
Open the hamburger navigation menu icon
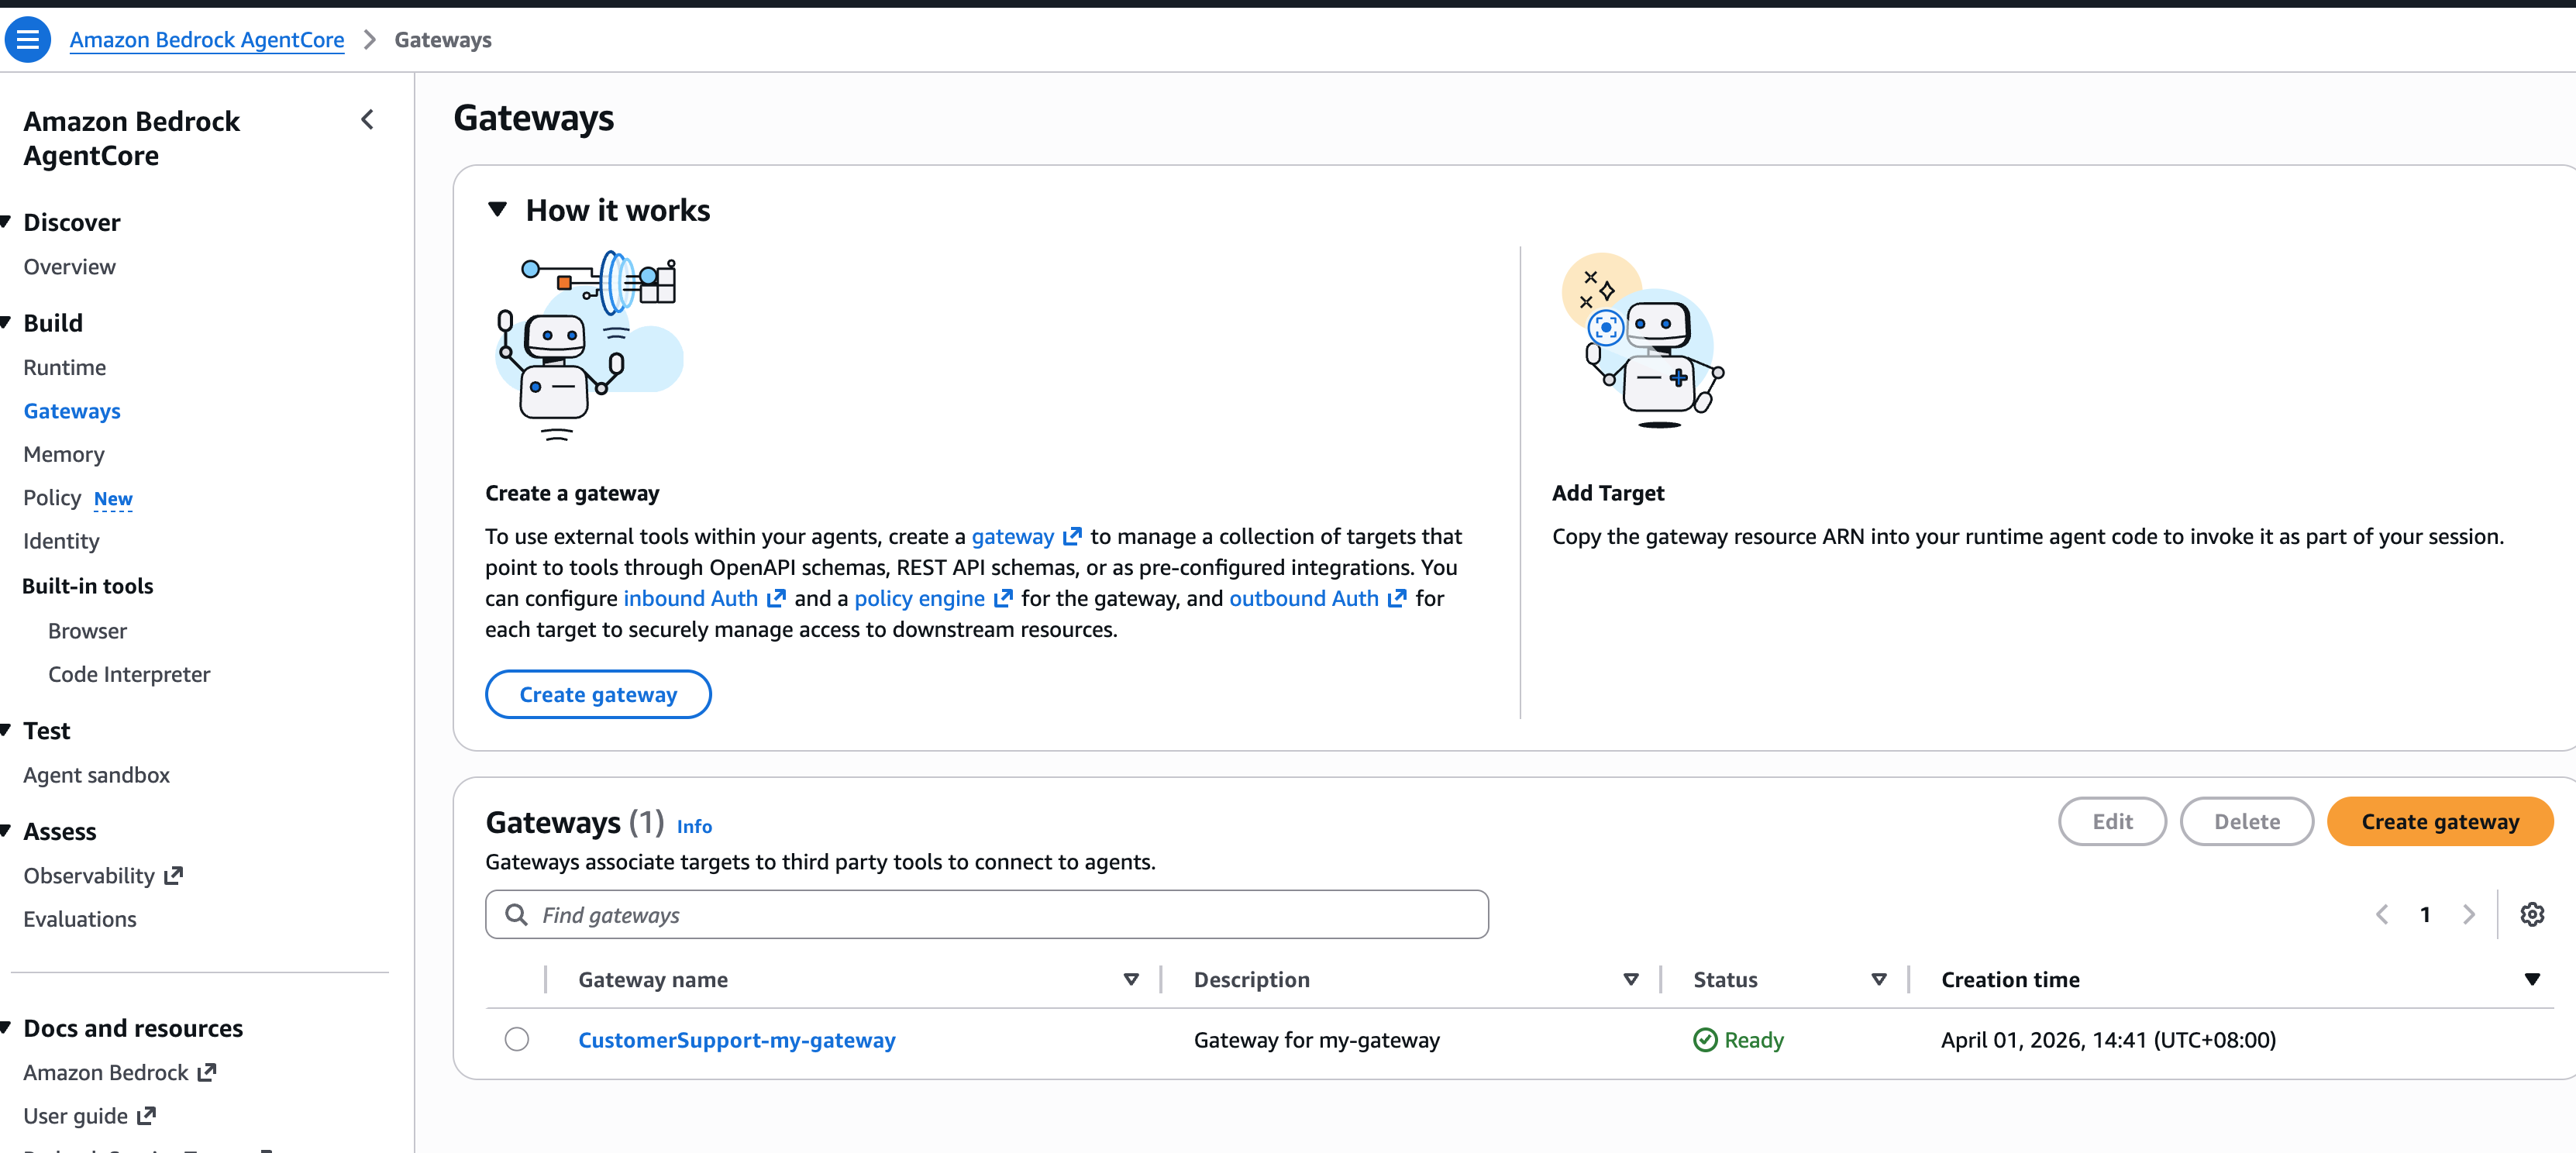point(27,40)
